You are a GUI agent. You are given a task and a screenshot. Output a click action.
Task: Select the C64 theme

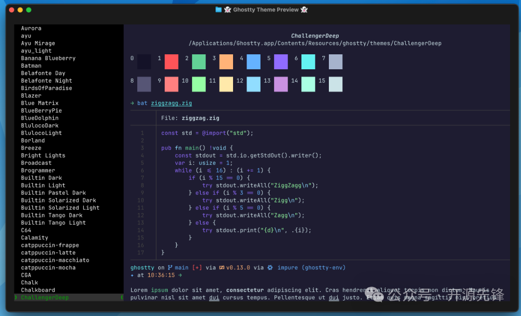click(x=26, y=230)
